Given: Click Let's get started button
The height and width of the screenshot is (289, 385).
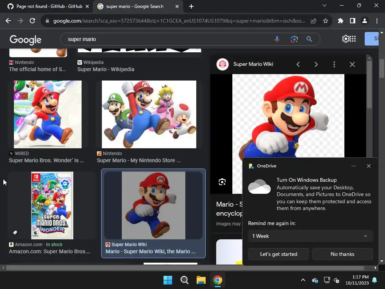Looking at the screenshot, I should 279,254.
